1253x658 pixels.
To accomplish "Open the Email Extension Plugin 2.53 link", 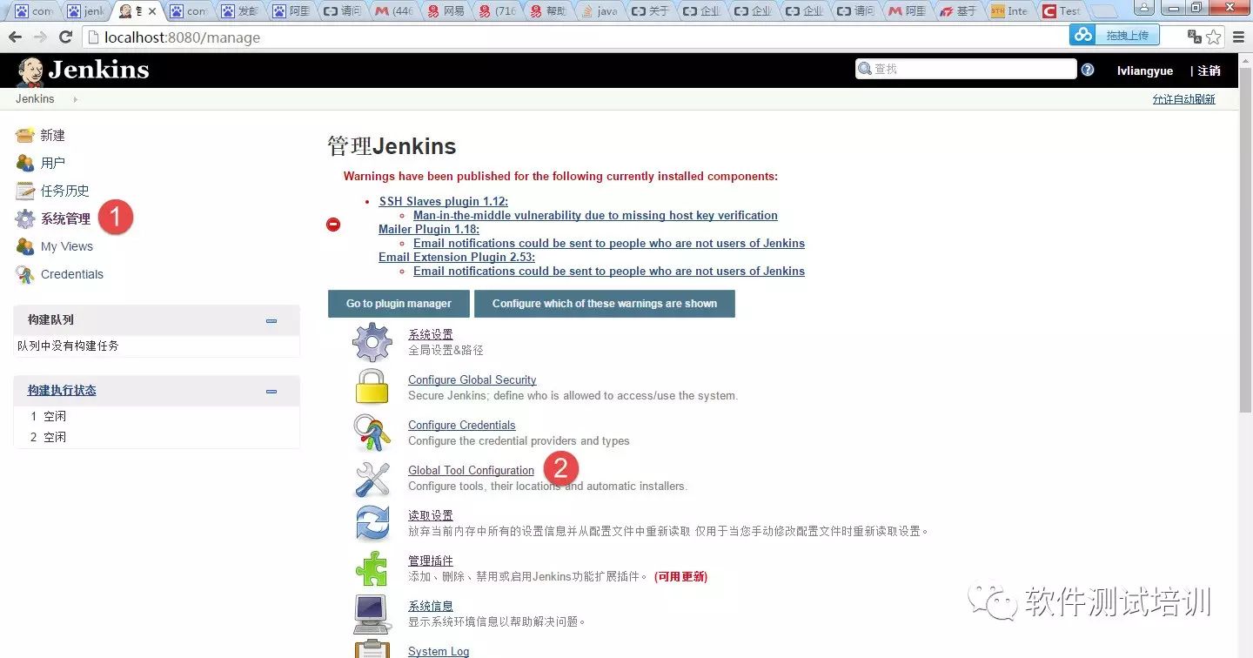I will [457, 257].
